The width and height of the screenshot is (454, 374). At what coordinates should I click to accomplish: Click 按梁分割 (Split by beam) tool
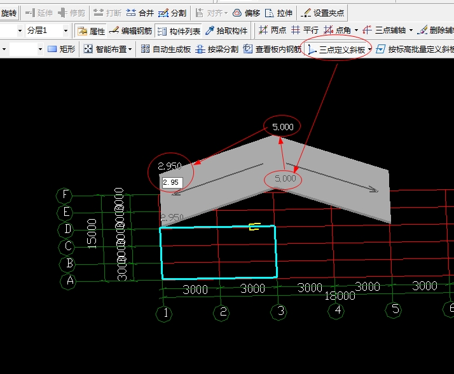pos(217,49)
